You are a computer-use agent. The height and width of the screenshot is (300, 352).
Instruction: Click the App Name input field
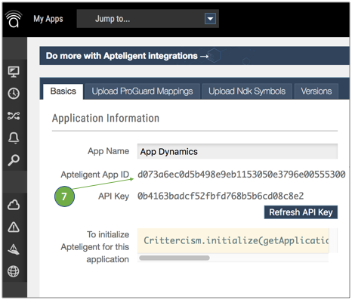[237, 151]
